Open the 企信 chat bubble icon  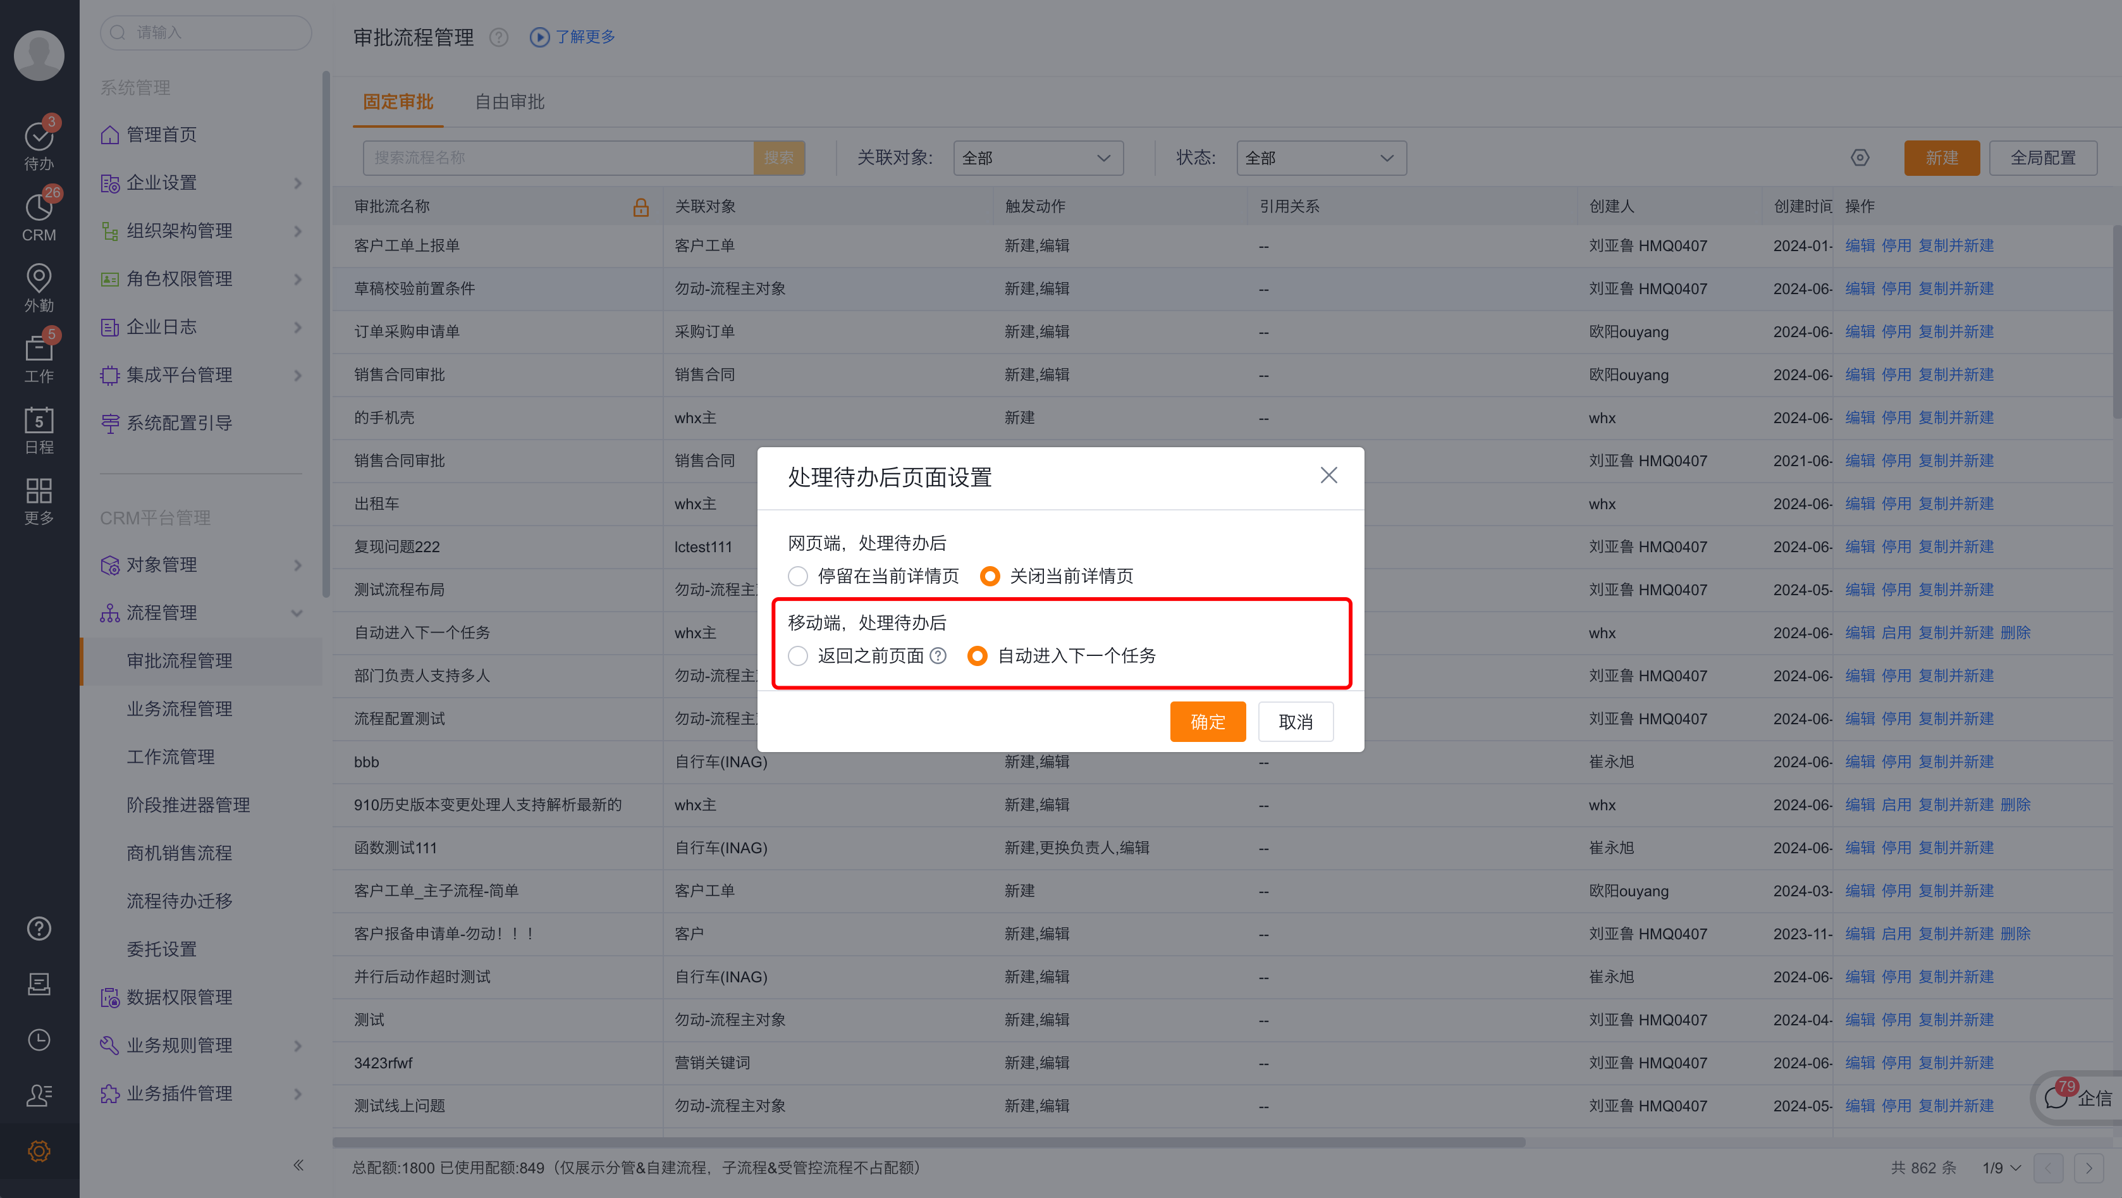(2056, 1097)
